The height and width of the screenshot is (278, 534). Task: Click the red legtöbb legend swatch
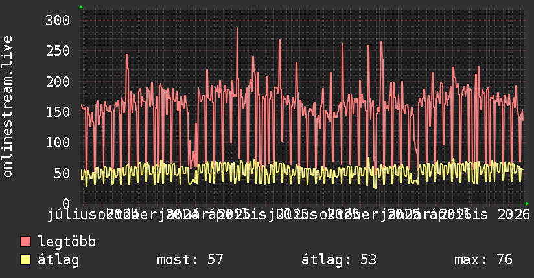25,241
